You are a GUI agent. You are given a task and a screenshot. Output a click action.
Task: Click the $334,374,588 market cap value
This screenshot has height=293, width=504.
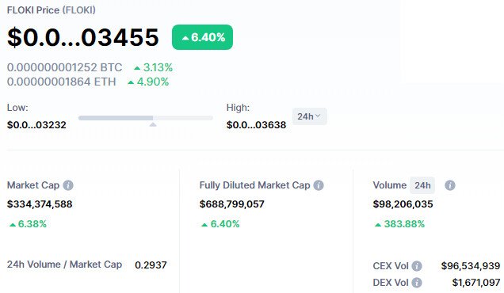(40, 204)
